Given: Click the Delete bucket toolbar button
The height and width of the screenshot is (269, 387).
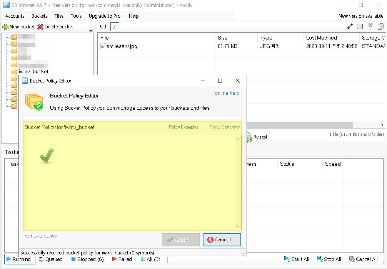Looking at the screenshot, I should point(55,26).
